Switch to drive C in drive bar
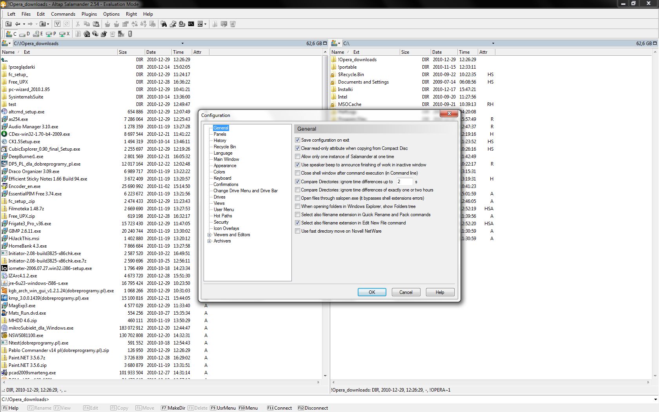Viewport: 659px width, 412px height. pos(11,34)
